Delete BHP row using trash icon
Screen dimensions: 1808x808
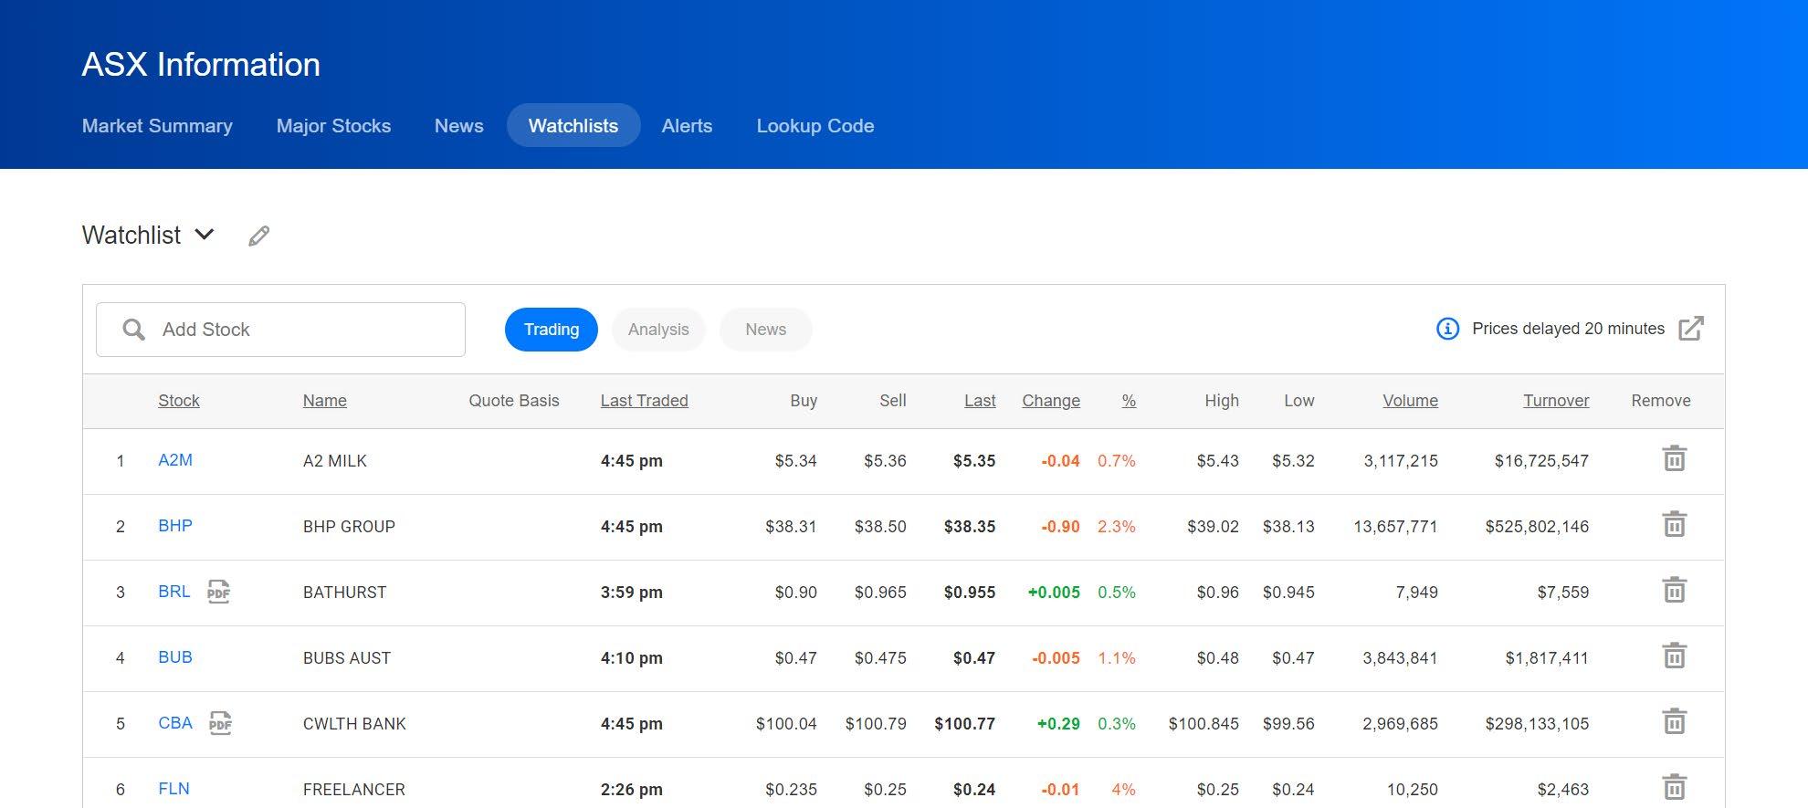1674,524
